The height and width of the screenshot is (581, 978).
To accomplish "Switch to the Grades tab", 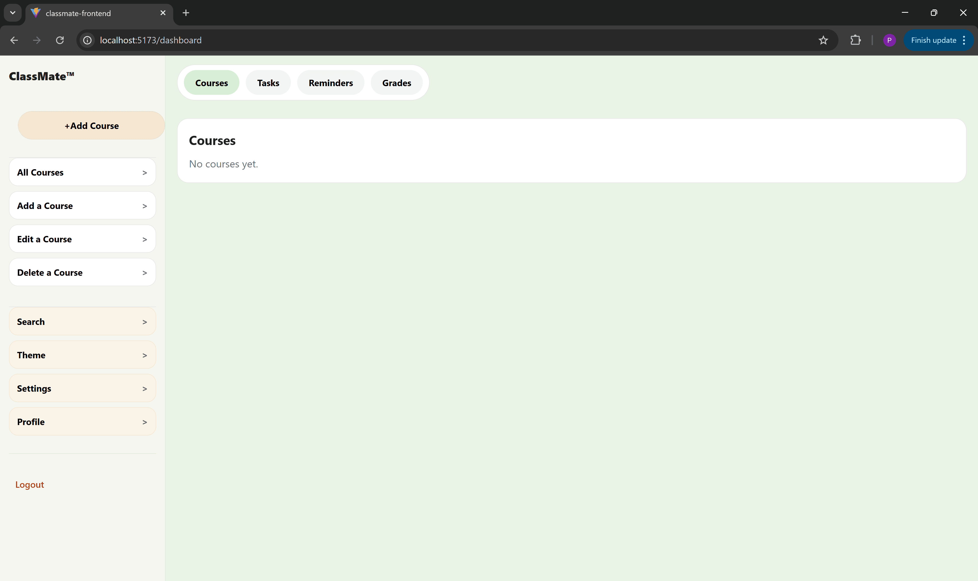I will click(x=396, y=83).
